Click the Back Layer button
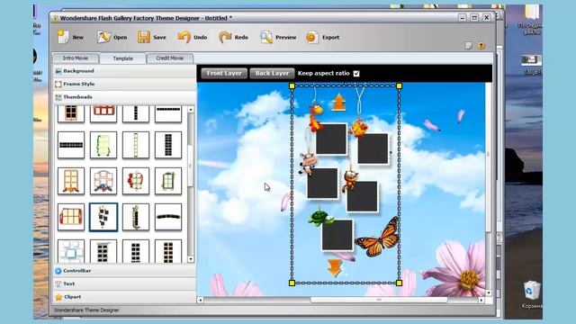 (272, 73)
